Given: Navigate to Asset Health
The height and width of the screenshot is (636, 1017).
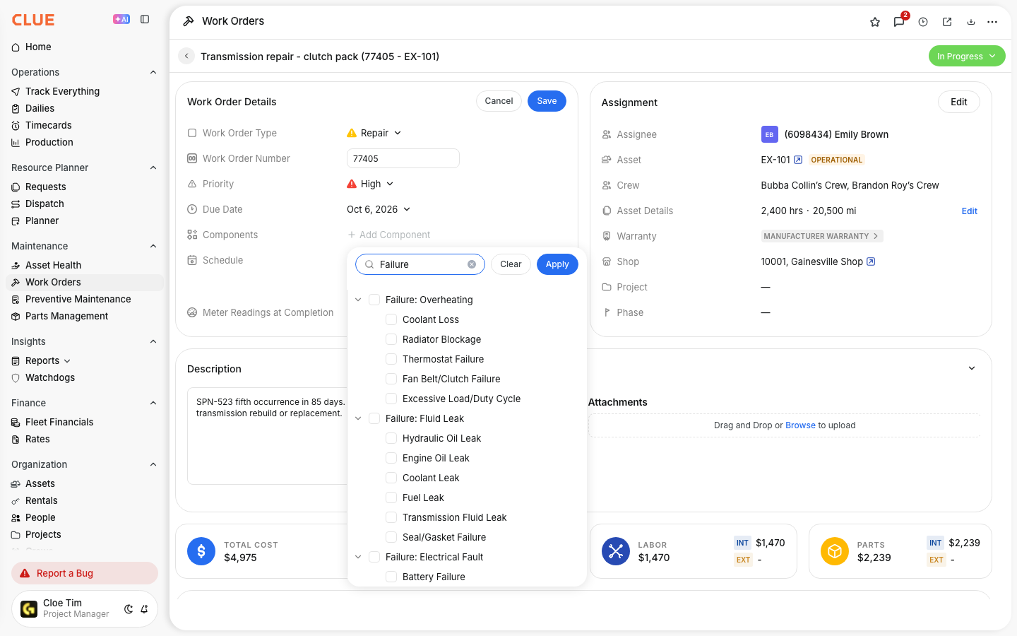Looking at the screenshot, I should (x=53, y=265).
